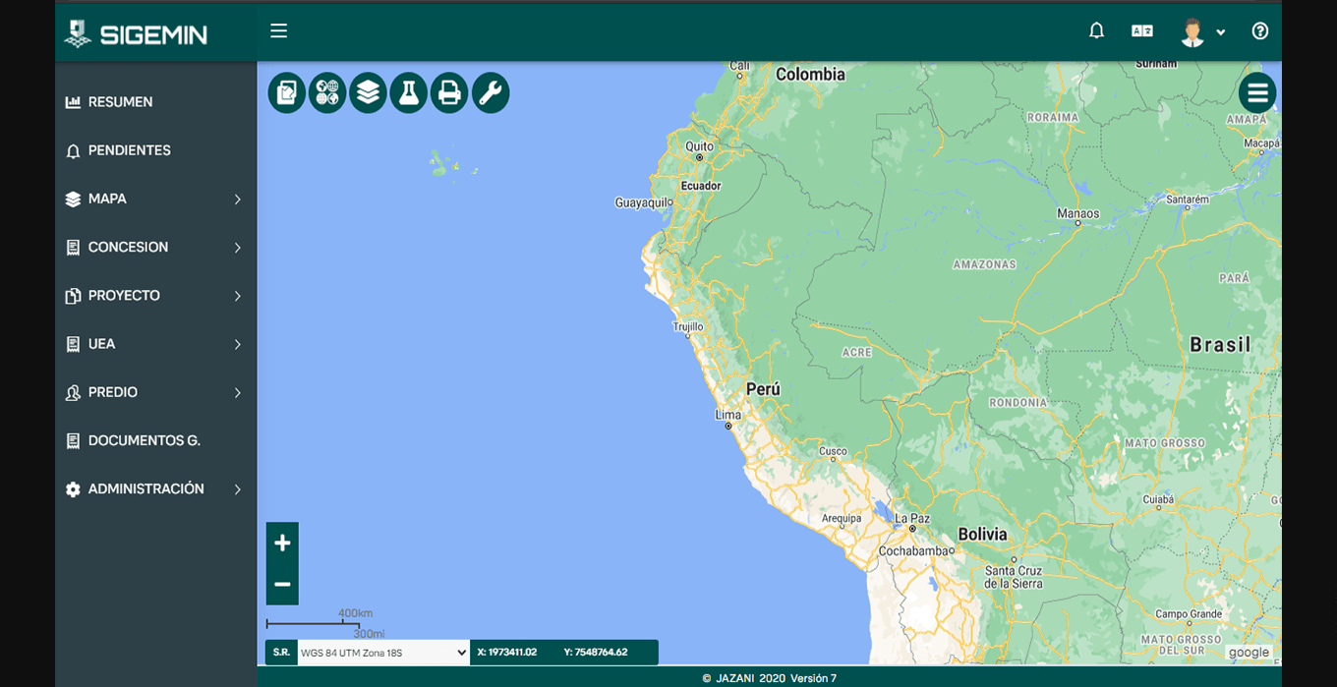This screenshot has height=687, width=1337.
Task: Open the user dropdown arrow beside avatar
Action: click(x=1221, y=32)
